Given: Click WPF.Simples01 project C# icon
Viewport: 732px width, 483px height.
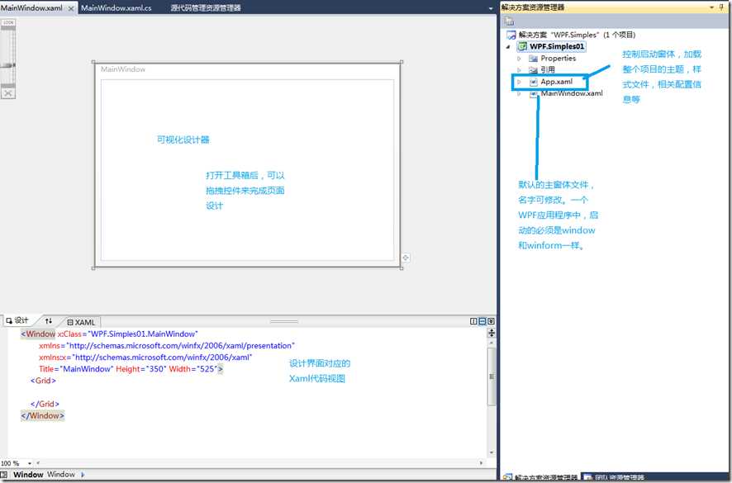Looking at the screenshot, I should pos(522,47).
